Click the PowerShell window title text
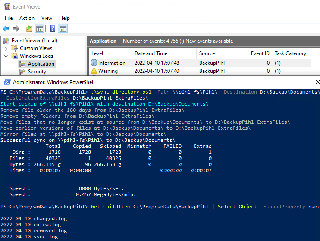320x241 pixels. click(53, 82)
